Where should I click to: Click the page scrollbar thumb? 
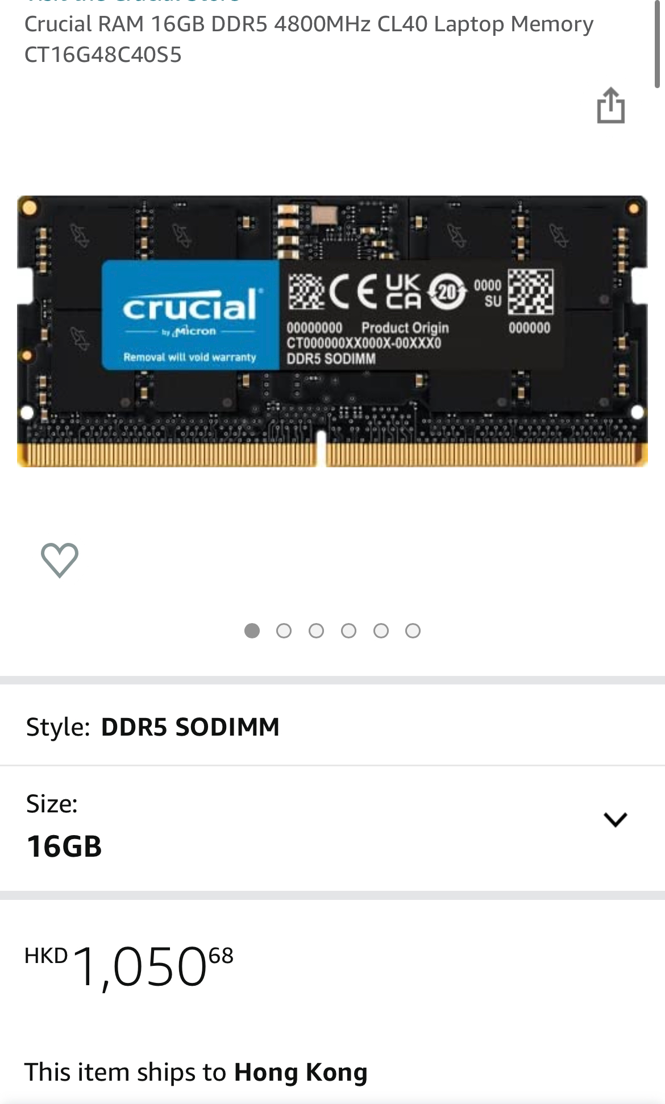(x=657, y=44)
